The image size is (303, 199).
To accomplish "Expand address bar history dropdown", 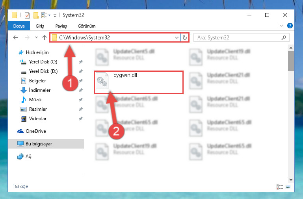I will (x=177, y=38).
